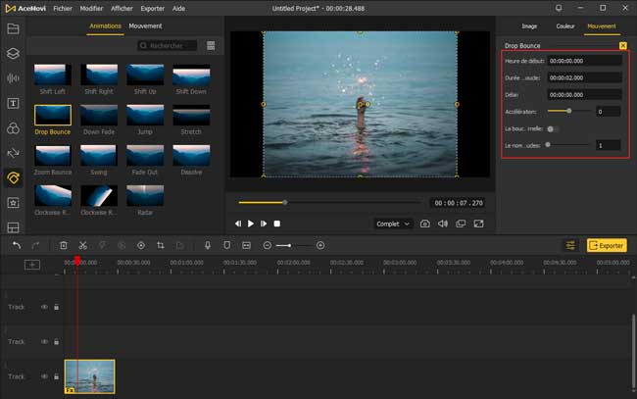Step to next frame in preview

(x=264, y=224)
